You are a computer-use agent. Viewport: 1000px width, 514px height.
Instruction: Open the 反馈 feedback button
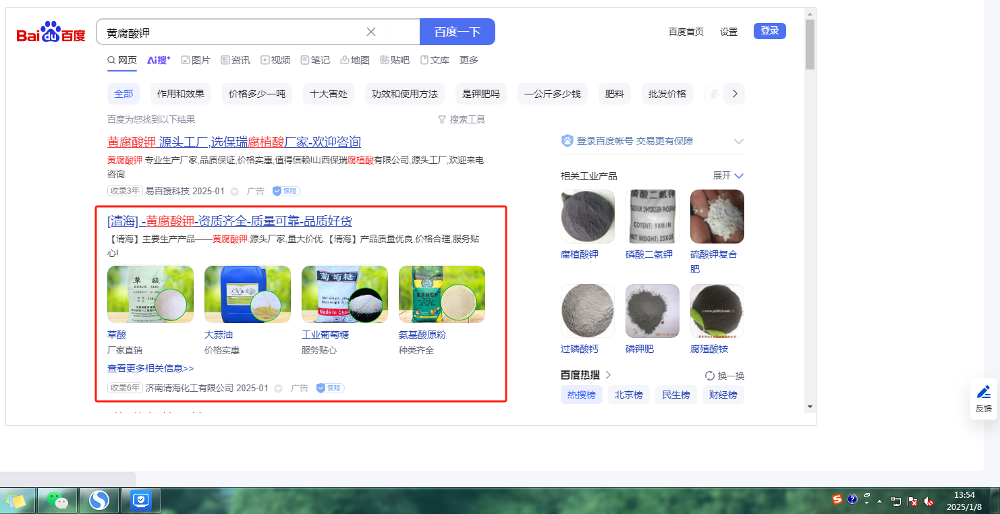click(984, 399)
